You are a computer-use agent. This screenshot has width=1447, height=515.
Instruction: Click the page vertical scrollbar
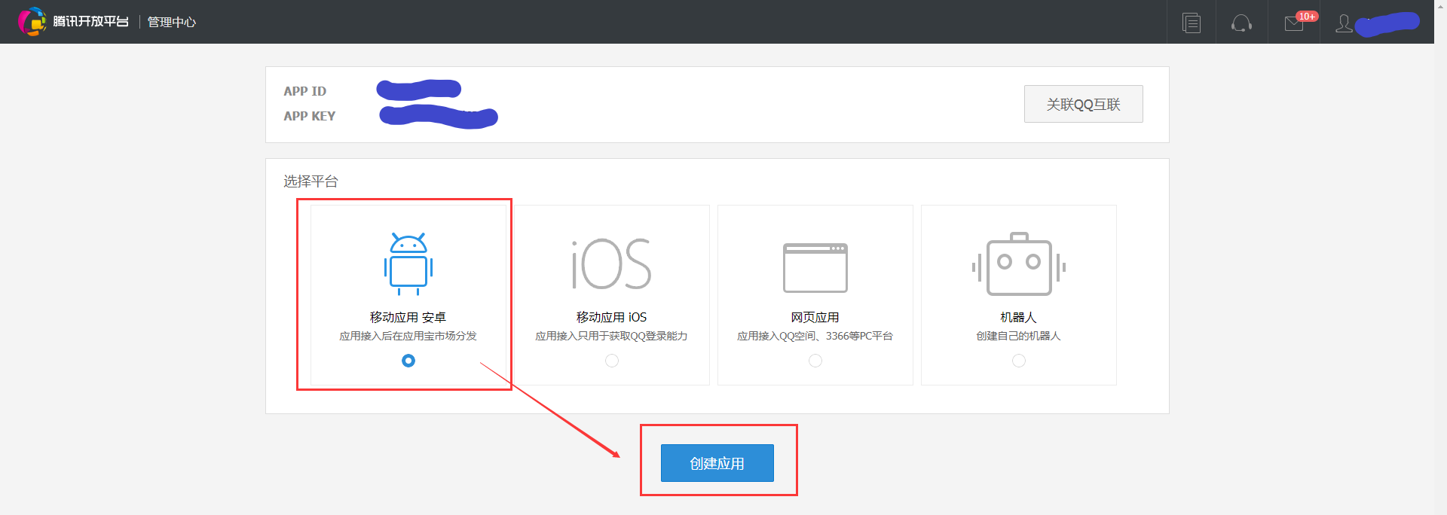coord(1440,257)
